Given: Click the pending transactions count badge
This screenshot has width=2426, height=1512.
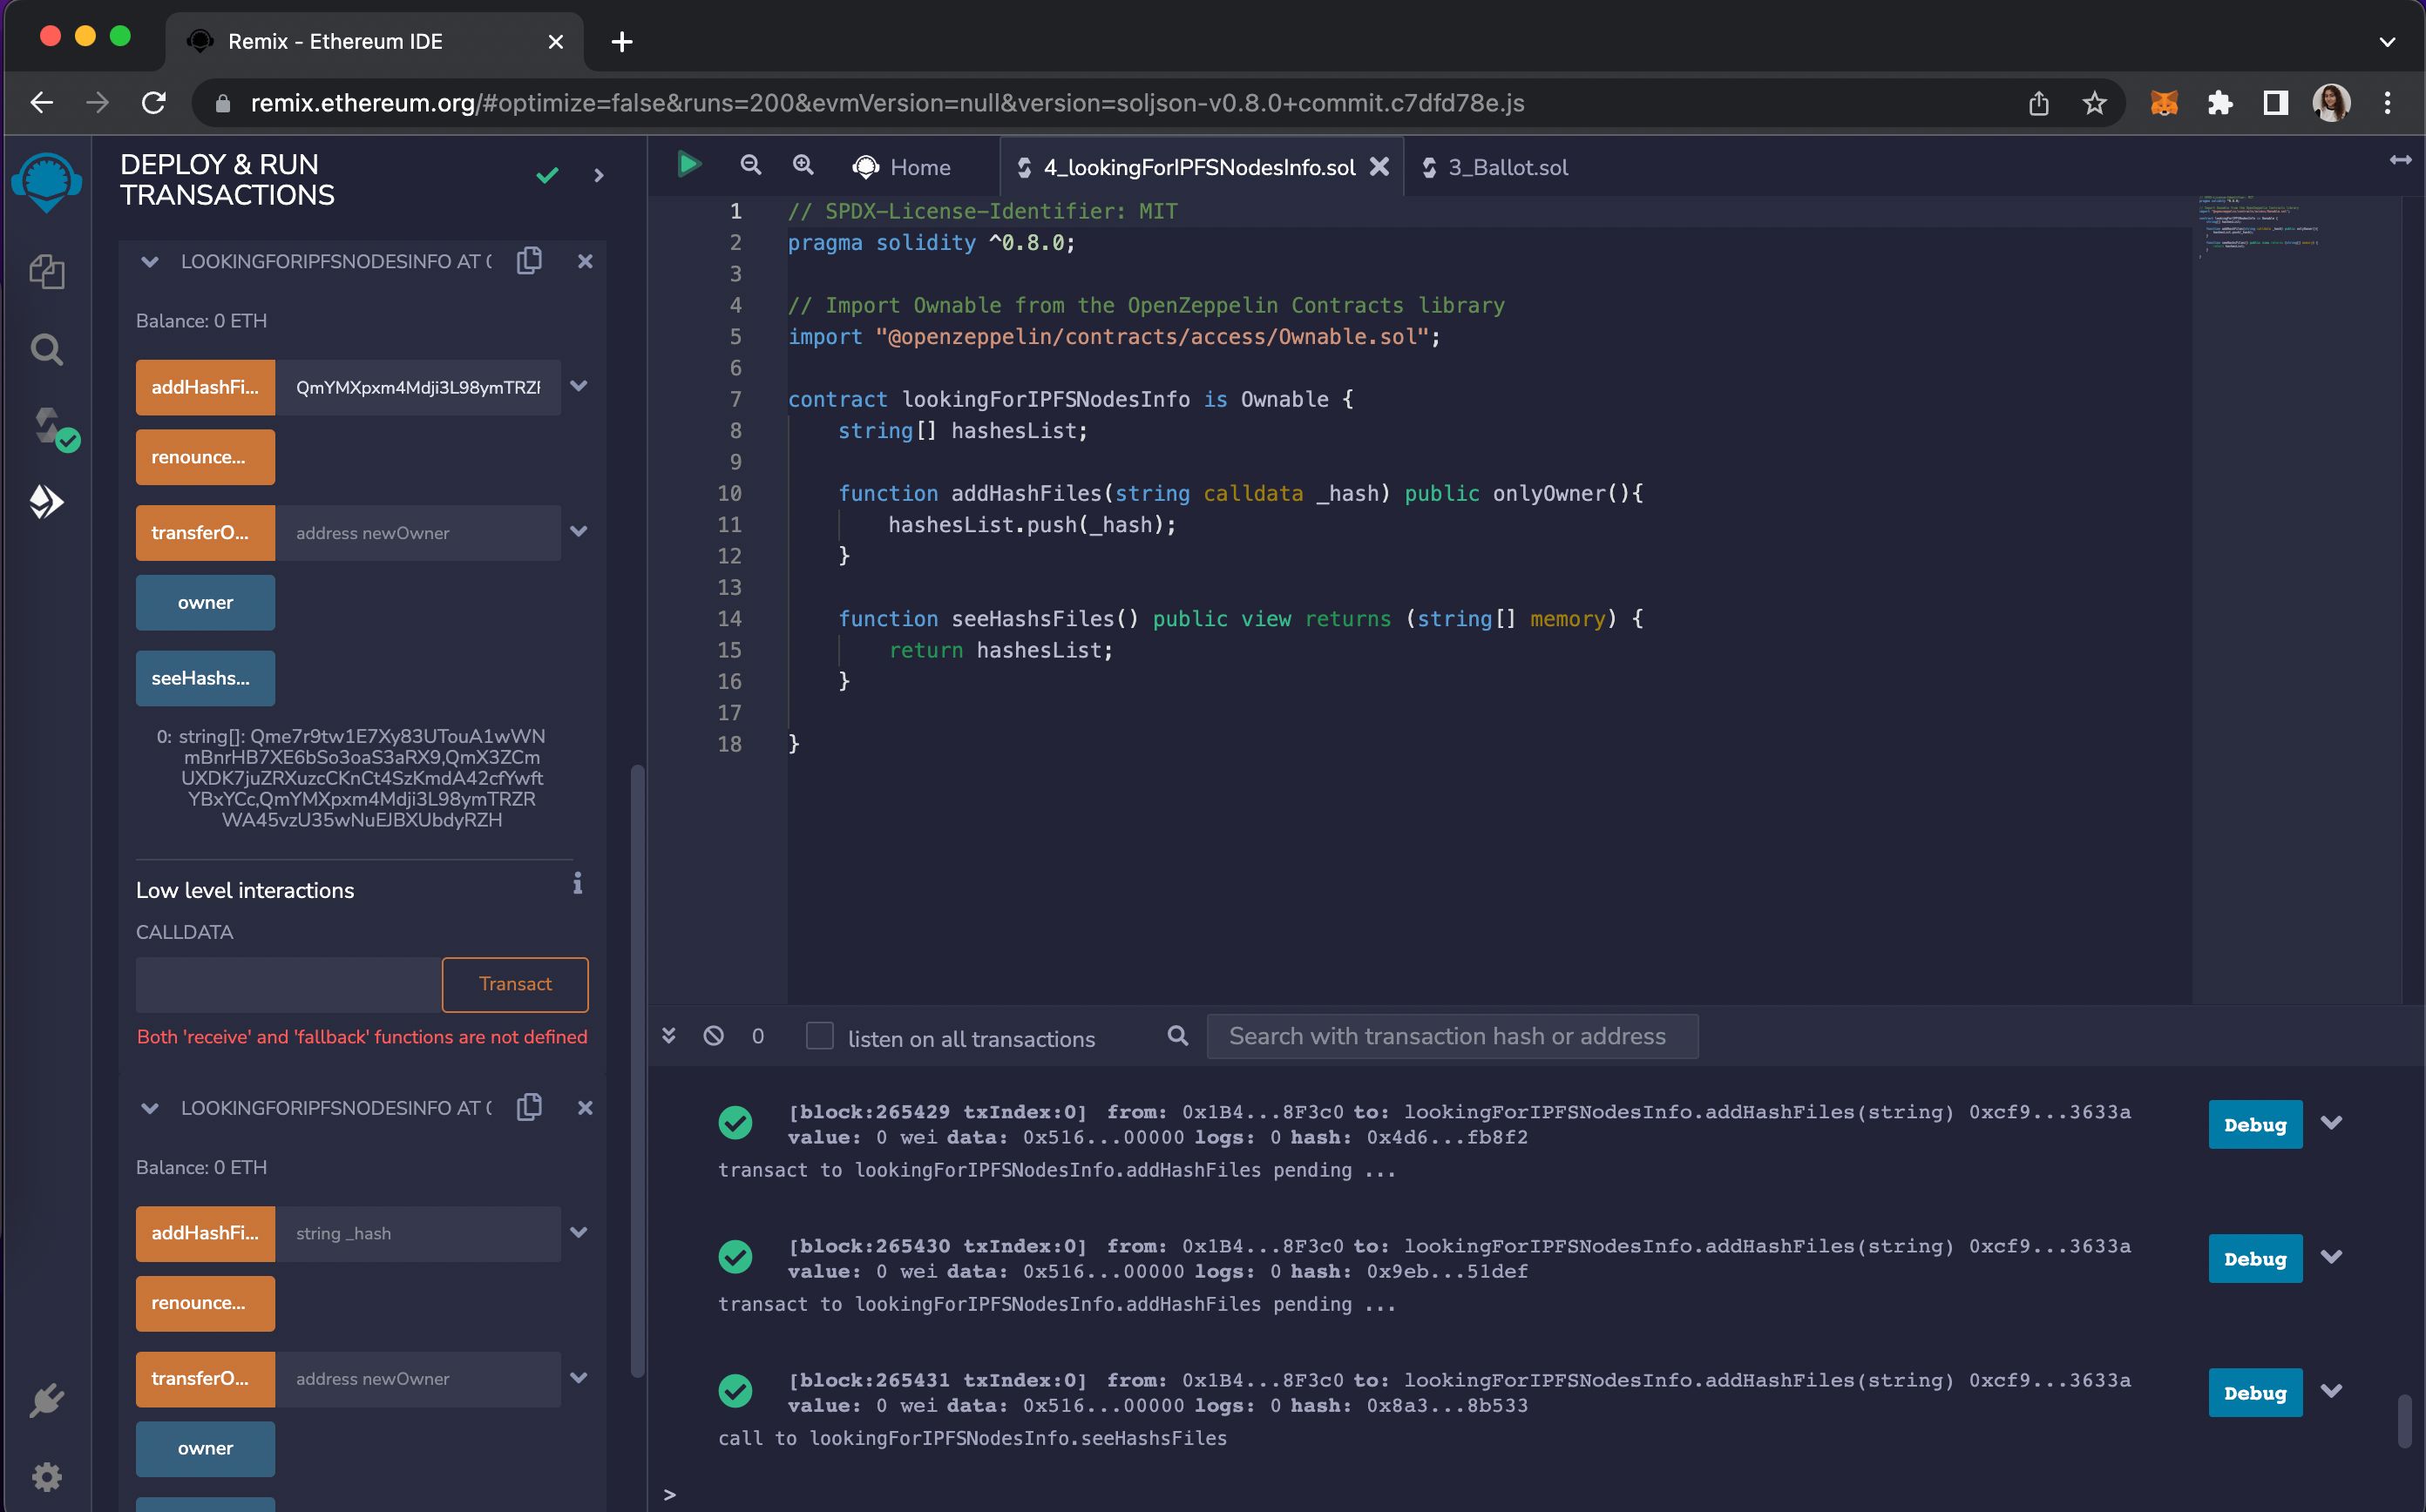Looking at the screenshot, I should [756, 1035].
